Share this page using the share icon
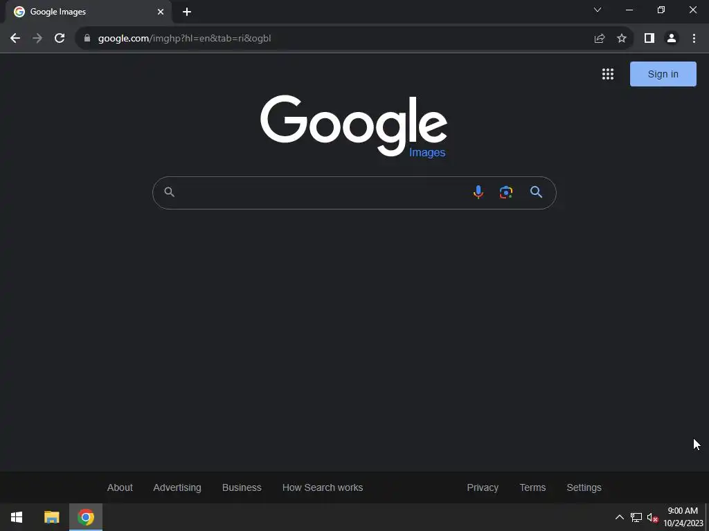The height and width of the screenshot is (531, 709). [600, 39]
